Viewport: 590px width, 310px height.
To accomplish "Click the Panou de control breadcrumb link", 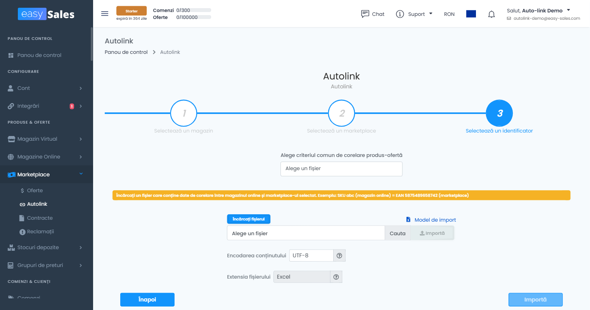I will tap(126, 52).
